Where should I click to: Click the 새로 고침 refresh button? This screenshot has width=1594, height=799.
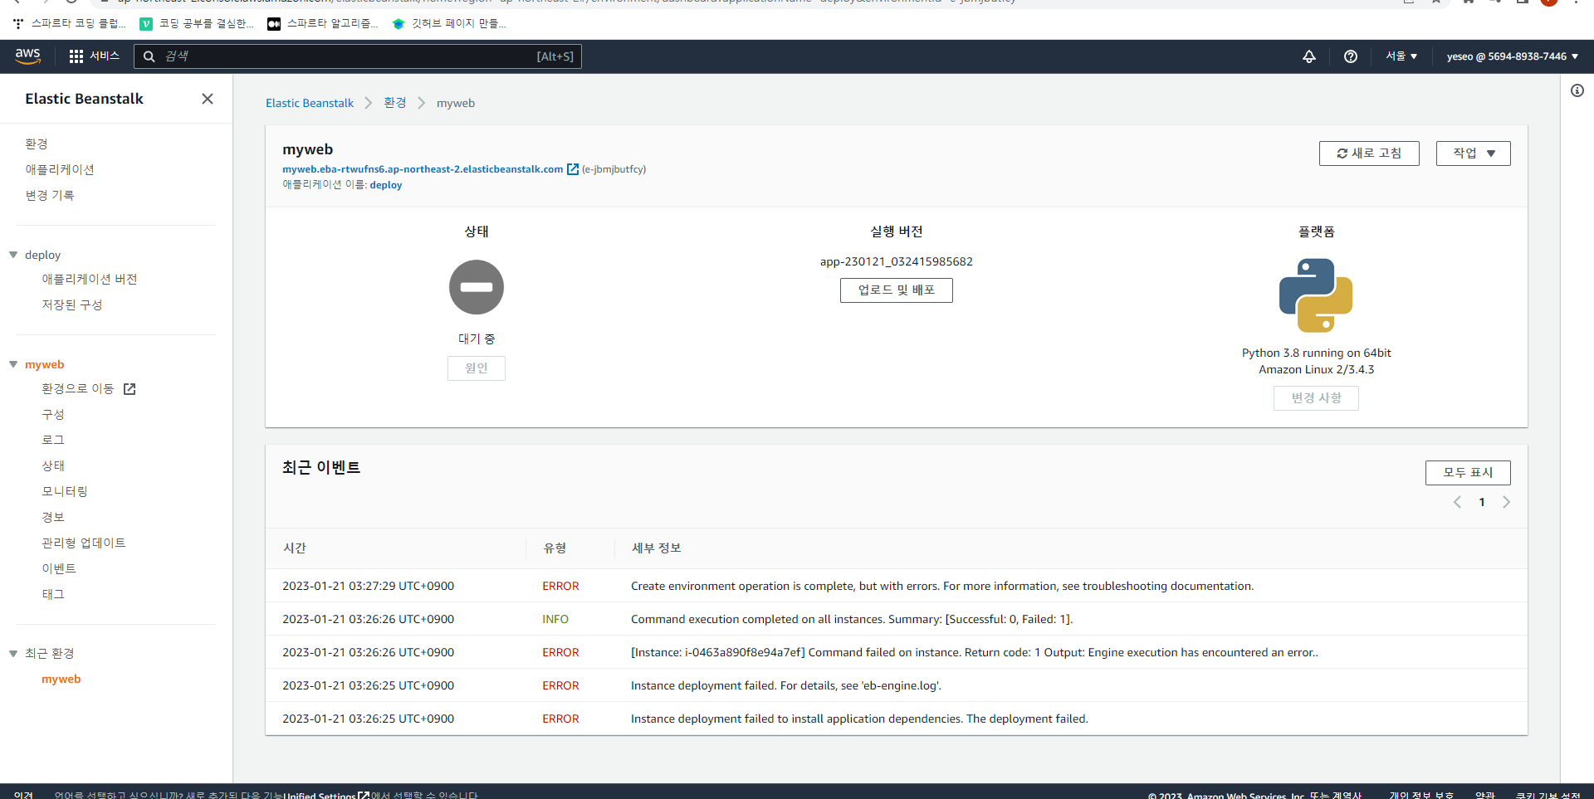click(1369, 153)
